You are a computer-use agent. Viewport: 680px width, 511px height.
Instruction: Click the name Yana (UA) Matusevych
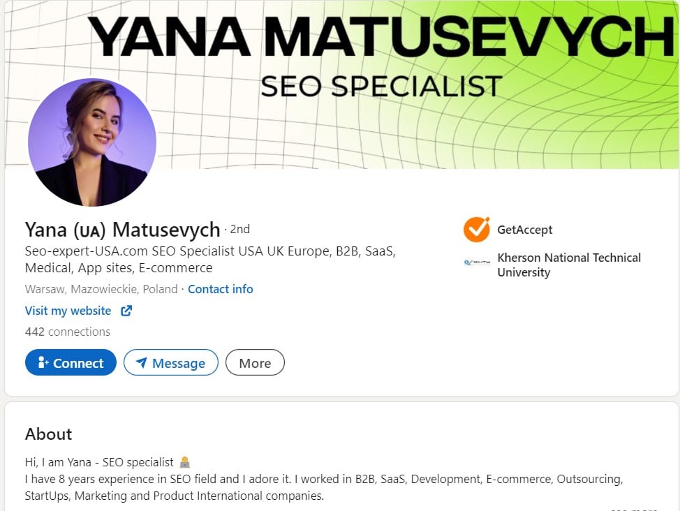pyautogui.click(x=122, y=229)
